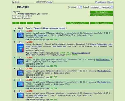Open the Historia navigation link
The image size is (125, 101).
pyautogui.click(x=110, y=2)
